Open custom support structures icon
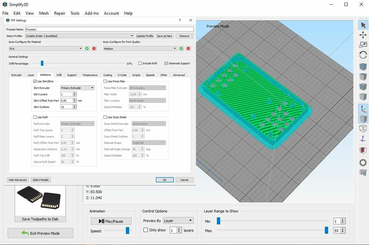Viewport: 369px width, 245px height. pyautogui.click(x=363, y=173)
